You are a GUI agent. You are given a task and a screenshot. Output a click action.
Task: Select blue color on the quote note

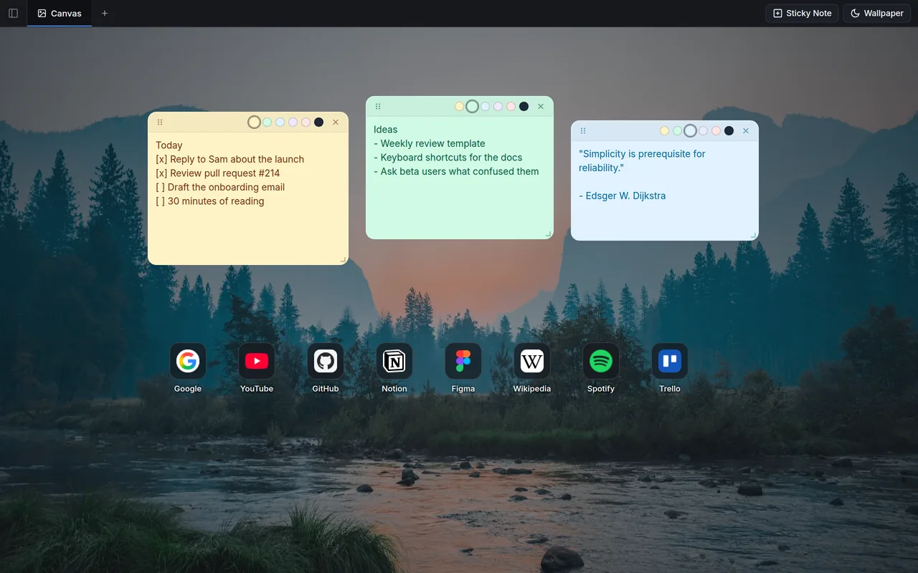pyautogui.click(x=690, y=131)
